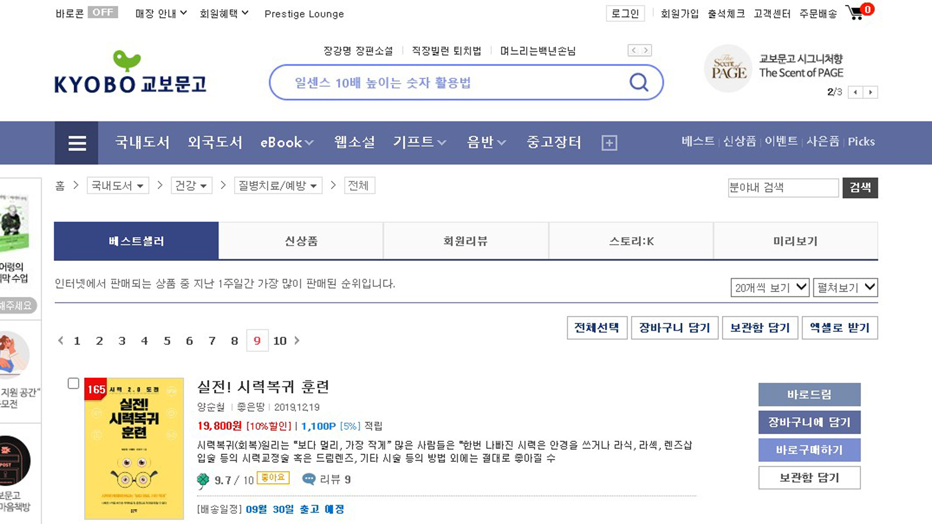The height and width of the screenshot is (524, 932).
Task: Click the 장바구니에 담기 button
Action: tap(809, 422)
